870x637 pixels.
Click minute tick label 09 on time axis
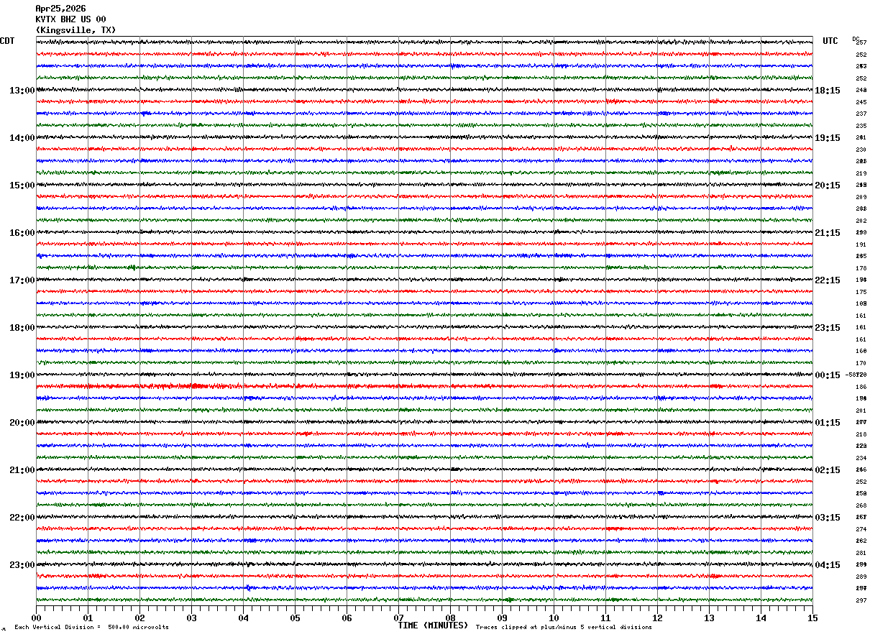[502, 618]
